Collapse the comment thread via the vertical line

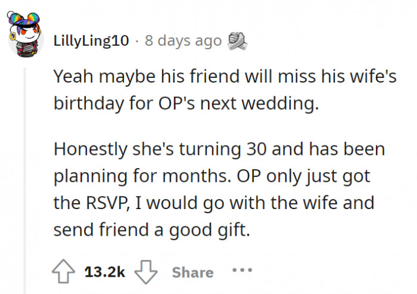pyautogui.click(x=26, y=178)
